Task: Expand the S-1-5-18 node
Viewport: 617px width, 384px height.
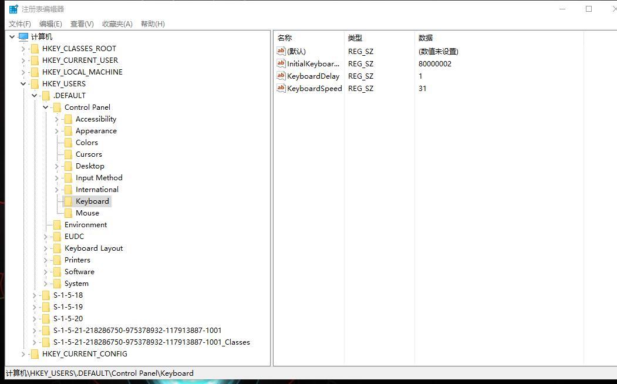Action: pos(34,295)
